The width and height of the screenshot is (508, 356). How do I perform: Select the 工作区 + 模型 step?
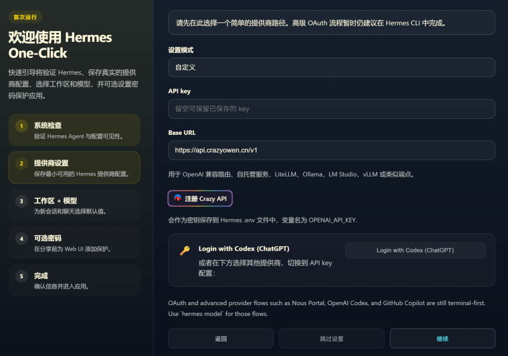click(x=74, y=205)
